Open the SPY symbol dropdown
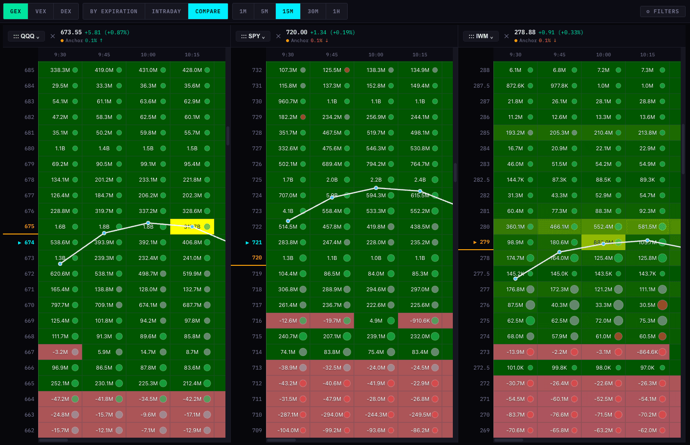Screen dimensions: 690x445 pos(253,36)
